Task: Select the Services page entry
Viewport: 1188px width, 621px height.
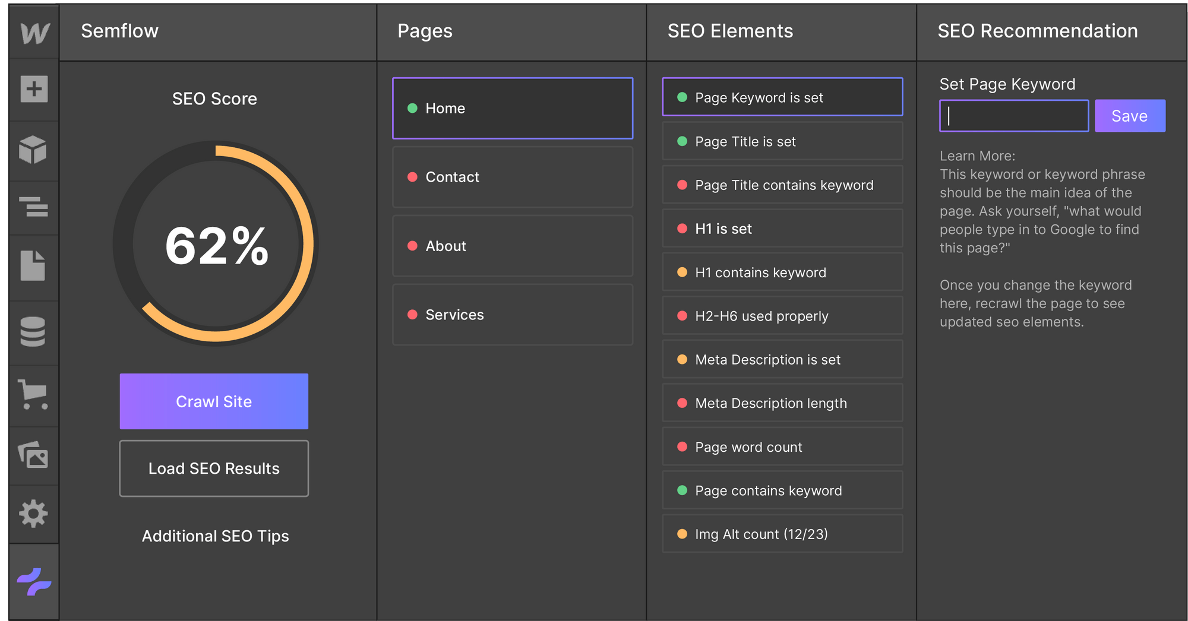Action: 512,315
